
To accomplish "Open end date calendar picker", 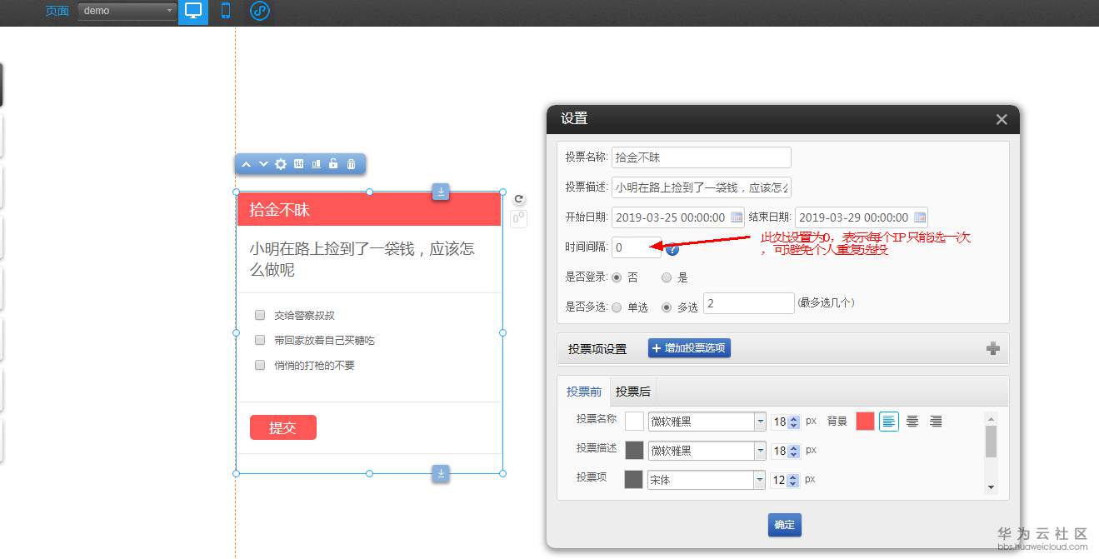I will 920,217.
